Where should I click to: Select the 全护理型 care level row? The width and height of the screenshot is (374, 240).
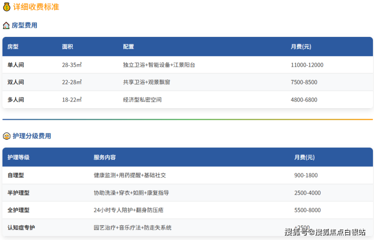coord(19,210)
